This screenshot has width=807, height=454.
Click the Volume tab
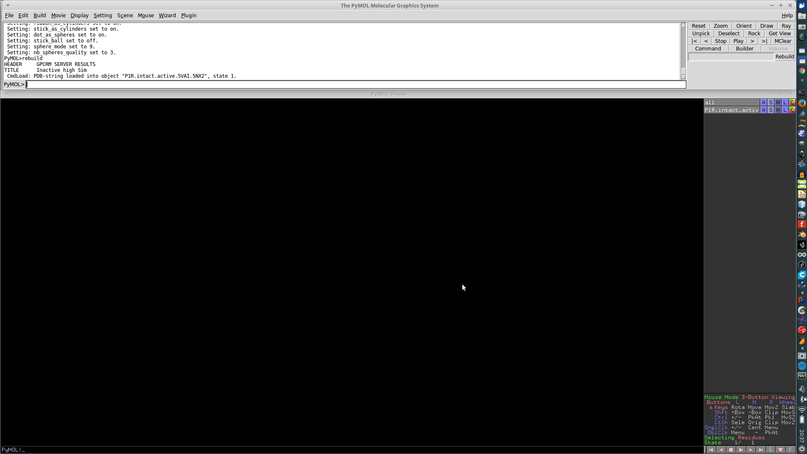(x=778, y=49)
